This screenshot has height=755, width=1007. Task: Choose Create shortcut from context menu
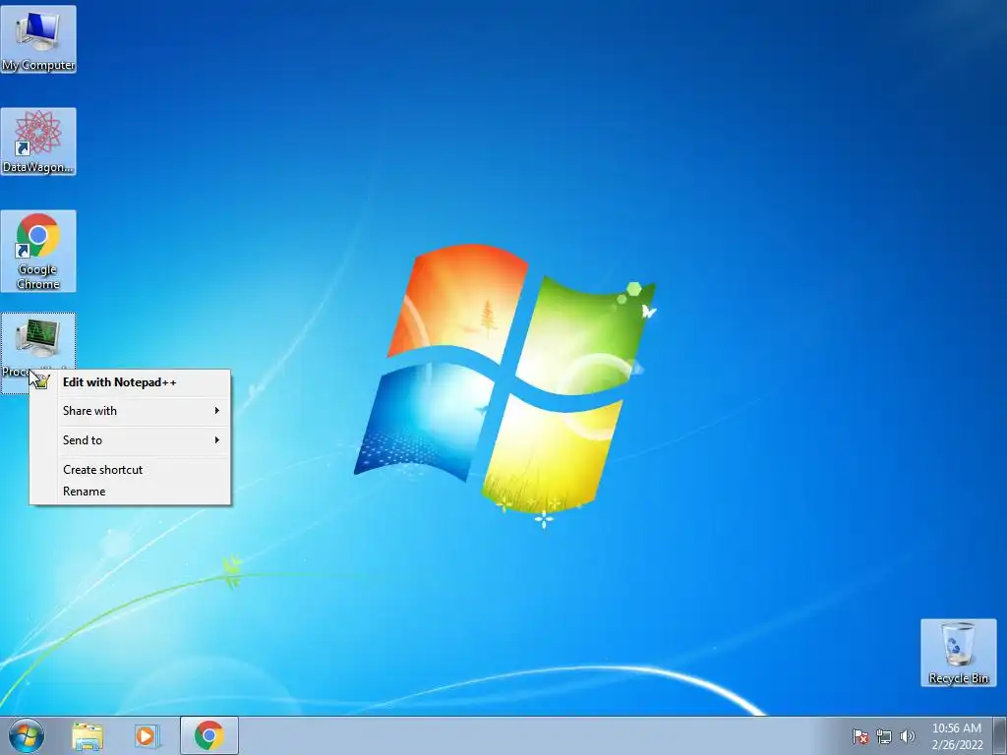point(131,470)
